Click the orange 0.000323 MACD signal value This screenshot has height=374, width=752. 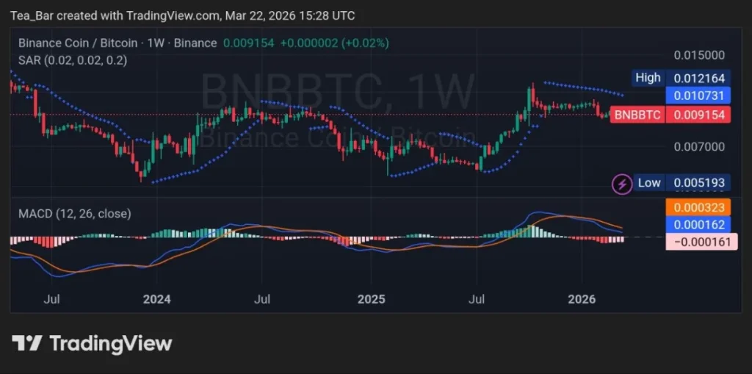pos(698,207)
